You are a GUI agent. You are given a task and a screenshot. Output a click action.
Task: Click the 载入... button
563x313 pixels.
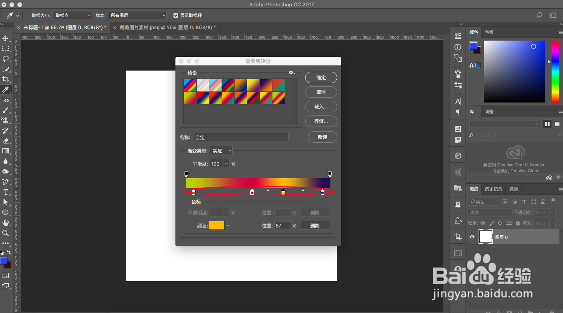point(321,107)
